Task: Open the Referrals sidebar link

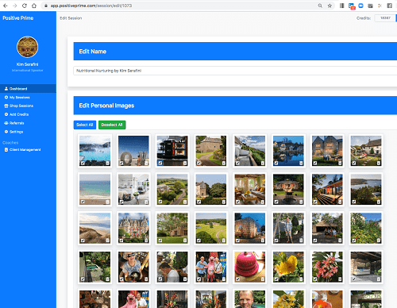Action: coord(14,123)
